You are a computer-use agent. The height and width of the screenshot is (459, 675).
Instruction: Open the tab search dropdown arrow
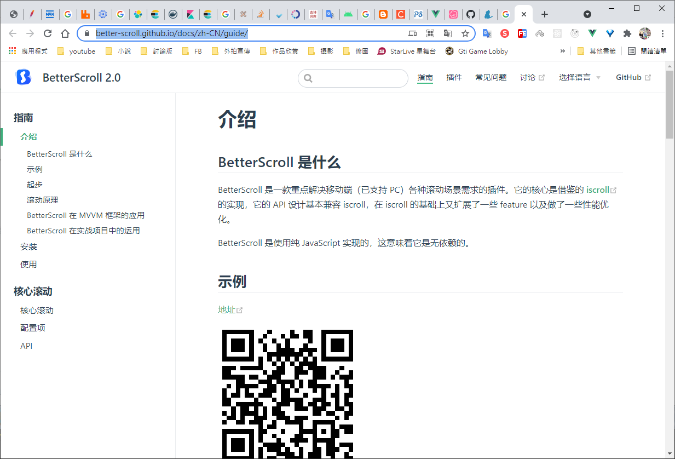coord(587,14)
